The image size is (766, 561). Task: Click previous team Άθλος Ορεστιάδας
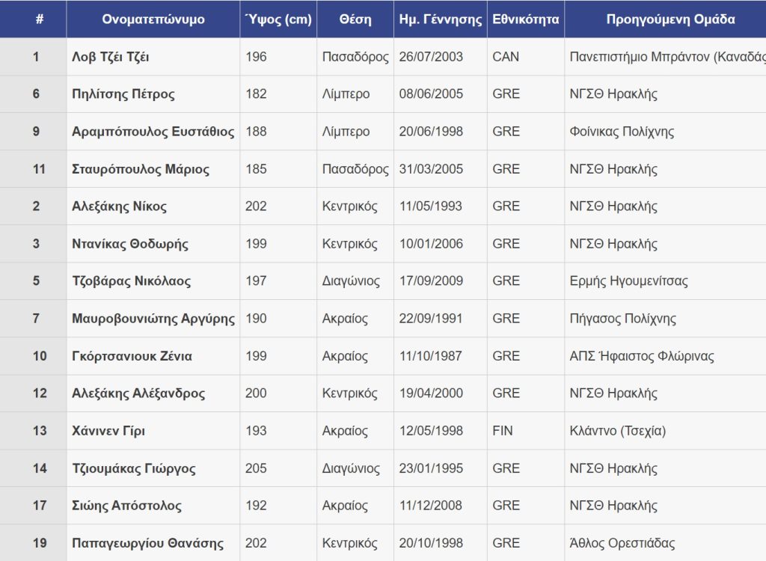point(622,543)
